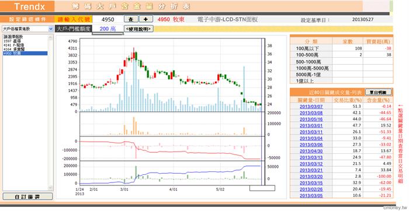Open key-volume date 2013/03/08
Image resolution: width=409 pixels, height=211 pixels.
[311, 112]
